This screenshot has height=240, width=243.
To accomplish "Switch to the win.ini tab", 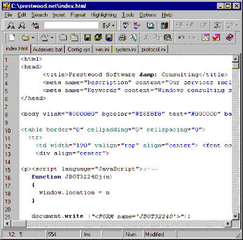I will point(103,50).
